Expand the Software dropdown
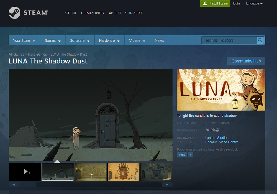Image resolution: width=277 pixels, height=194 pixels. pos(80,40)
